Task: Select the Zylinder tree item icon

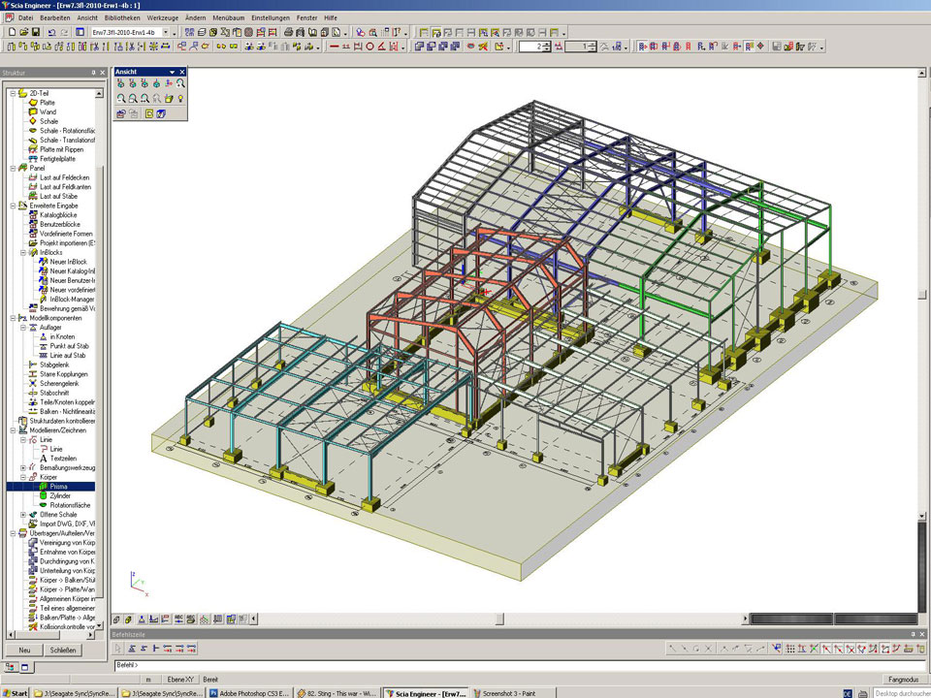Action: [44, 495]
